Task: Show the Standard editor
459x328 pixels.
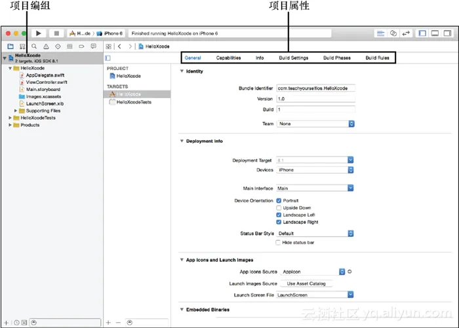Action: point(380,33)
